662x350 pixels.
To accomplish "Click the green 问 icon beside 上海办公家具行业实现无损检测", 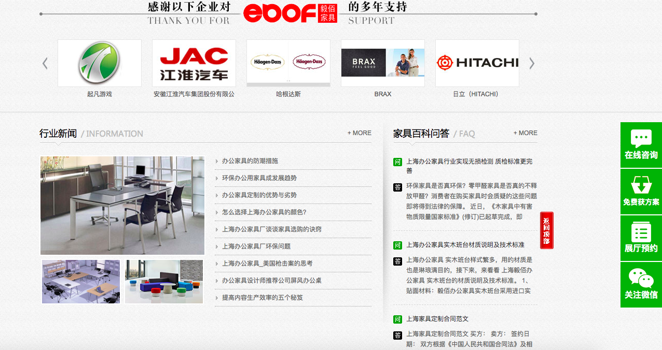I will (x=397, y=162).
